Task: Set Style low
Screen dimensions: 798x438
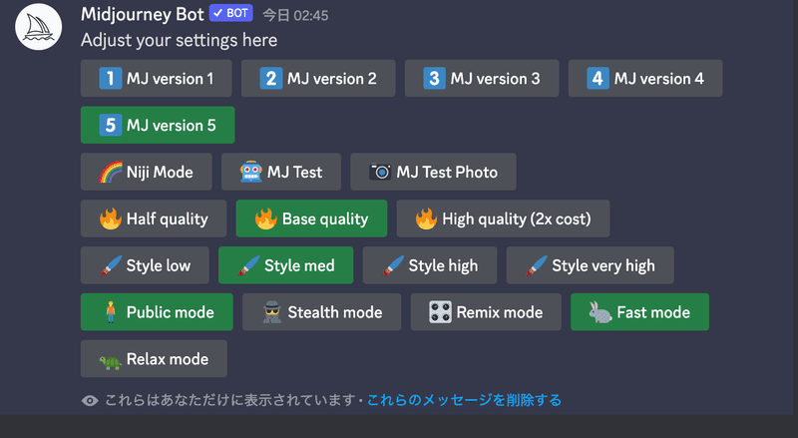Action: click(145, 265)
